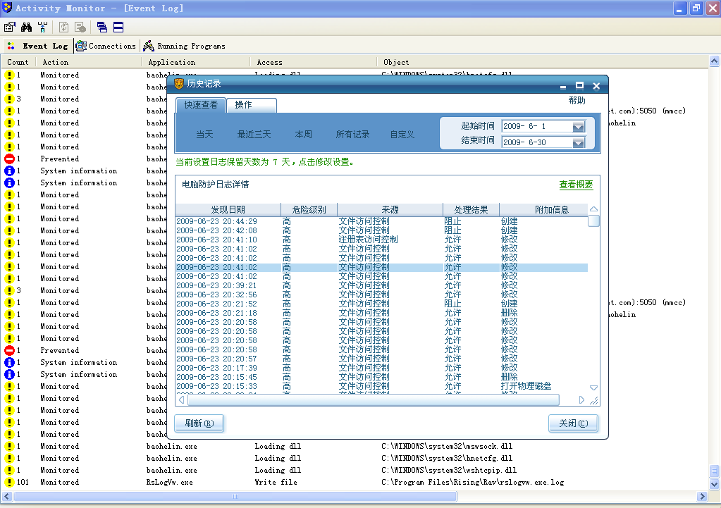Click the 帮助 help link
The height and width of the screenshot is (508, 721).
point(577,101)
